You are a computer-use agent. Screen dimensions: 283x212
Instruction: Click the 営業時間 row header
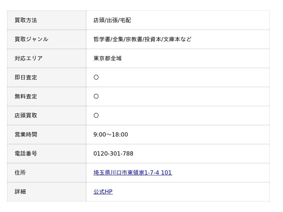pos(26,135)
